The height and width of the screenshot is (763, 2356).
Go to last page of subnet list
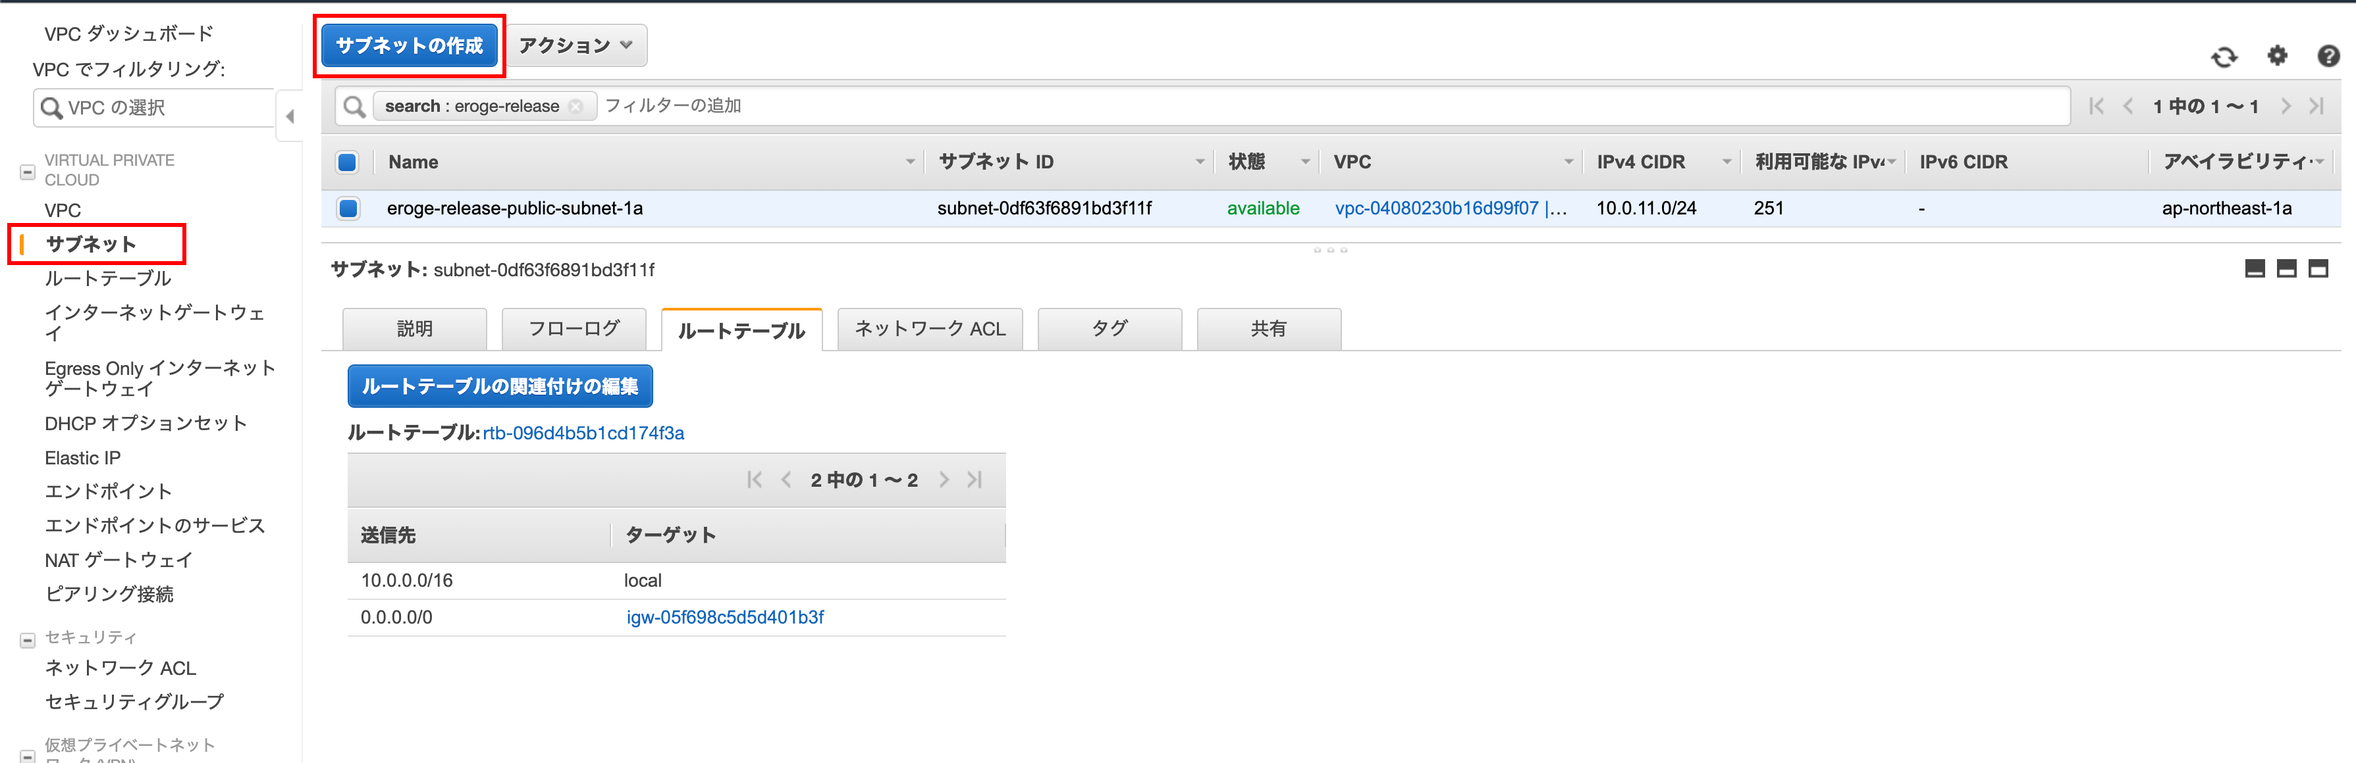[2316, 107]
